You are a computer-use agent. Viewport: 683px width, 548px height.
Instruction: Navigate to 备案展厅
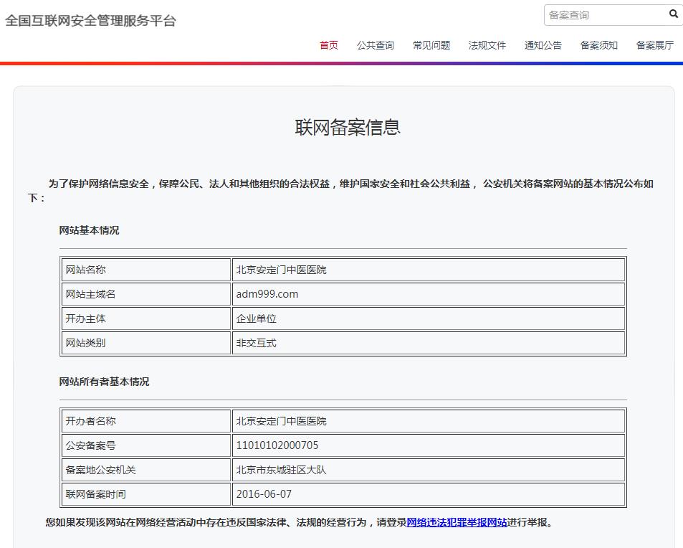point(654,45)
